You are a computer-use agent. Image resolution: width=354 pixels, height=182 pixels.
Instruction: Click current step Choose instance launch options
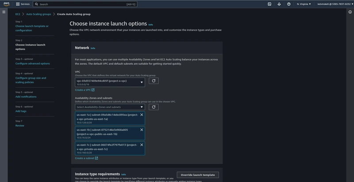pyautogui.click(x=30, y=47)
